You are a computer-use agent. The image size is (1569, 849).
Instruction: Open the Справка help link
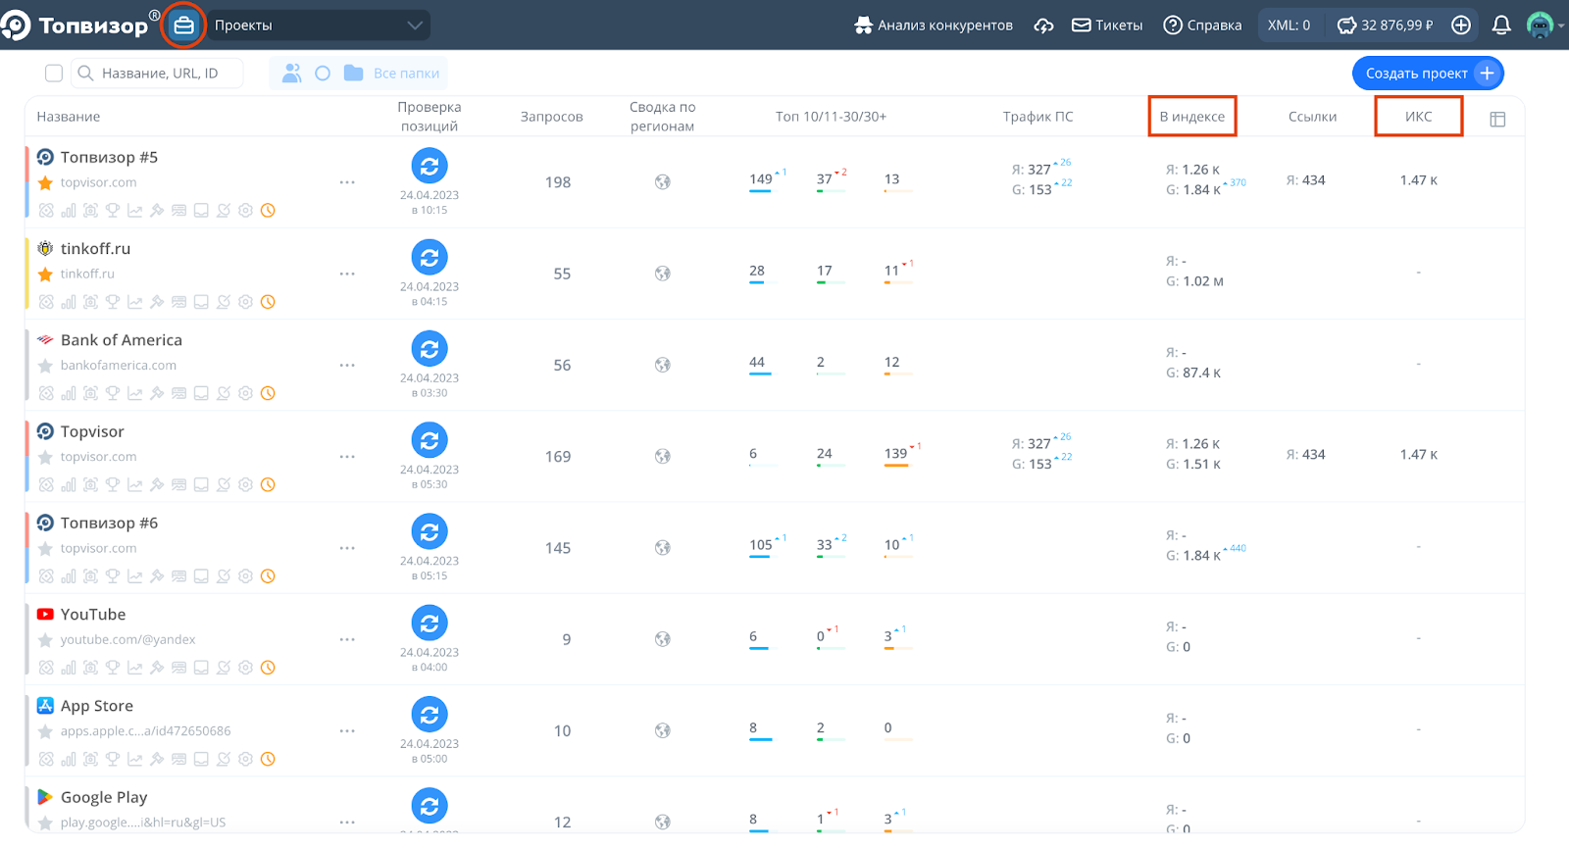pyautogui.click(x=1202, y=25)
